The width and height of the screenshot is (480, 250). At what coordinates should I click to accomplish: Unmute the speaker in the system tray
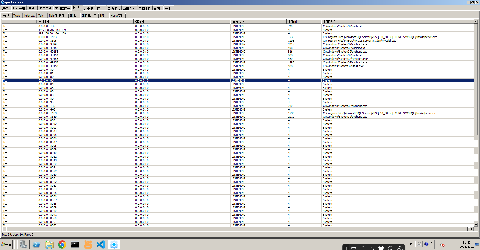442,245
